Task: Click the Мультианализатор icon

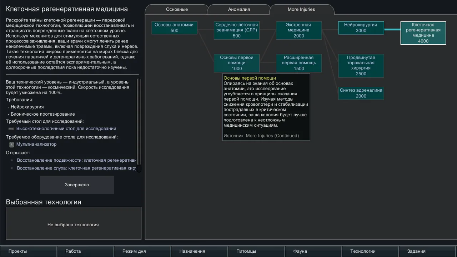Action: point(11,145)
